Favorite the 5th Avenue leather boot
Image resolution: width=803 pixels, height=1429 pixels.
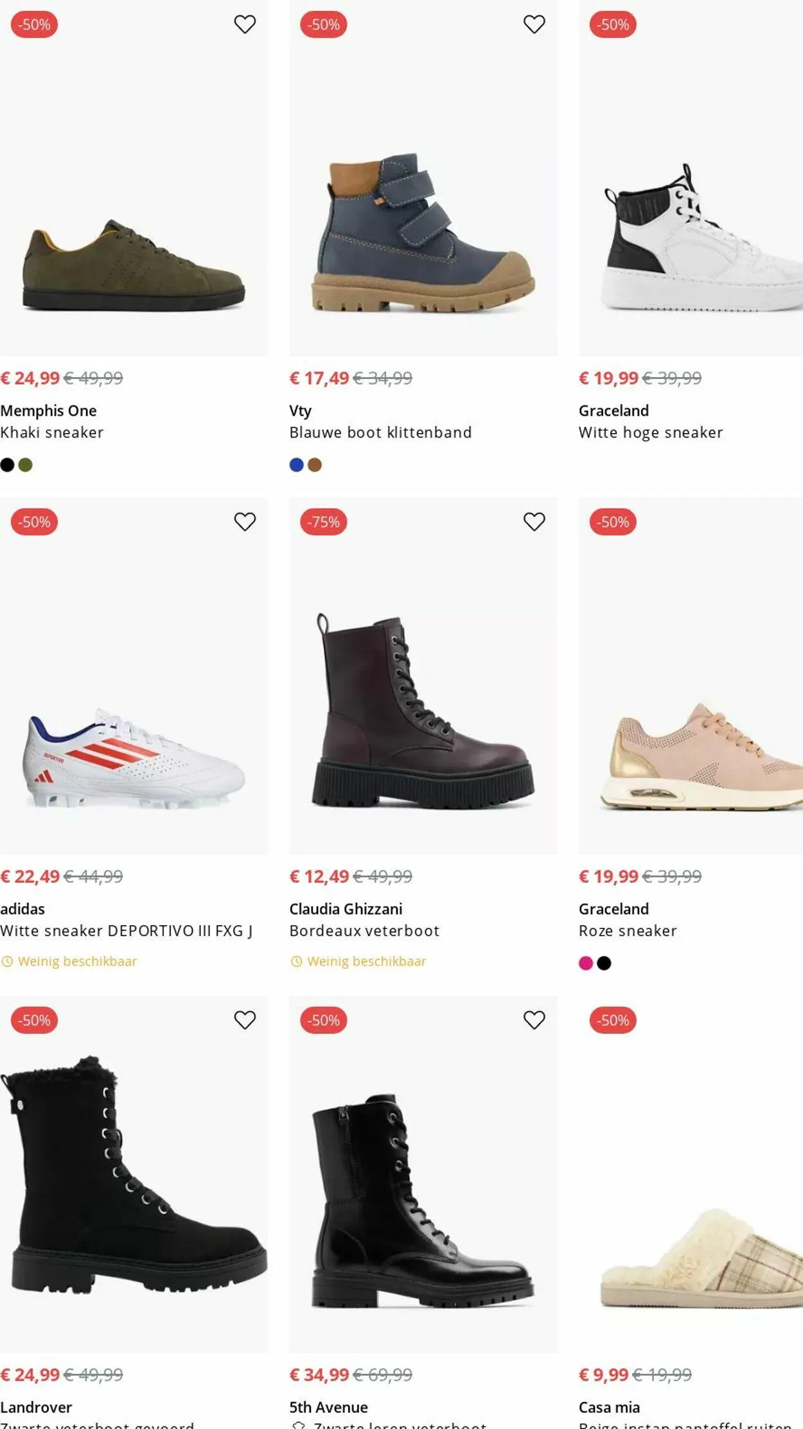(x=534, y=1020)
